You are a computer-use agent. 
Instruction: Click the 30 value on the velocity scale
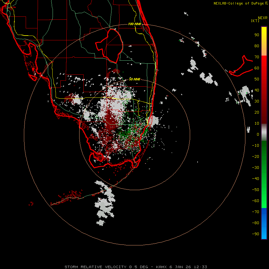(x=257, y=101)
